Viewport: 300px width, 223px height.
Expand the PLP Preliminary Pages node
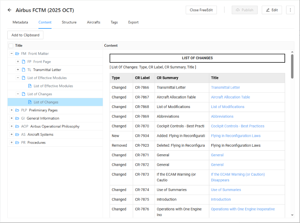point(12,110)
